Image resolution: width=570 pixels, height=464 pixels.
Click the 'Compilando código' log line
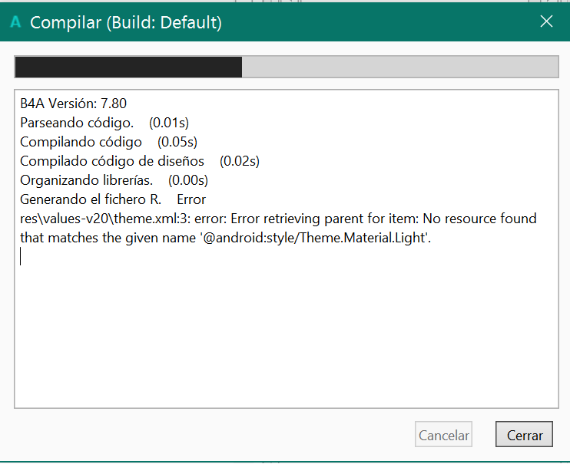81,142
